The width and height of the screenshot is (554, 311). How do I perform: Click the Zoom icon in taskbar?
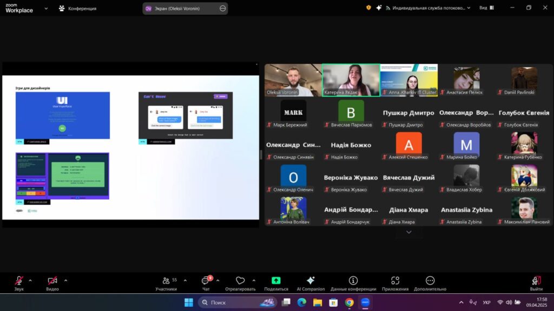point(365,302)
